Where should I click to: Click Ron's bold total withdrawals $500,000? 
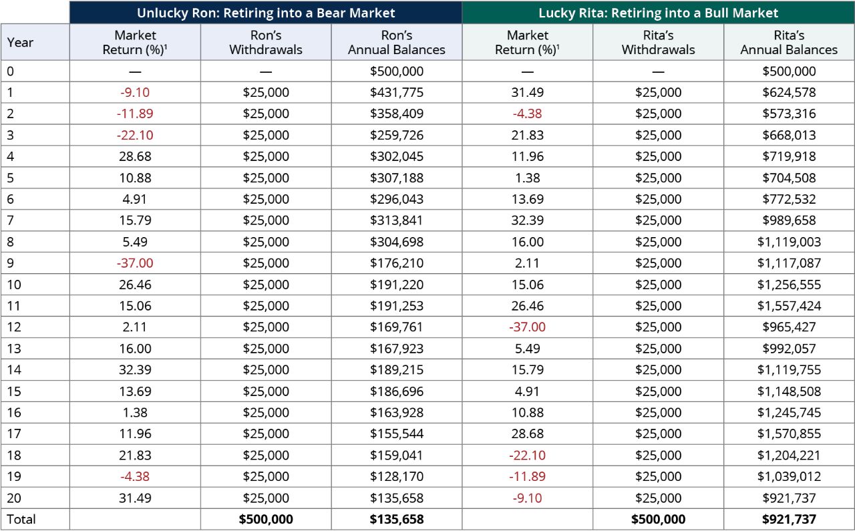point(266,519)
